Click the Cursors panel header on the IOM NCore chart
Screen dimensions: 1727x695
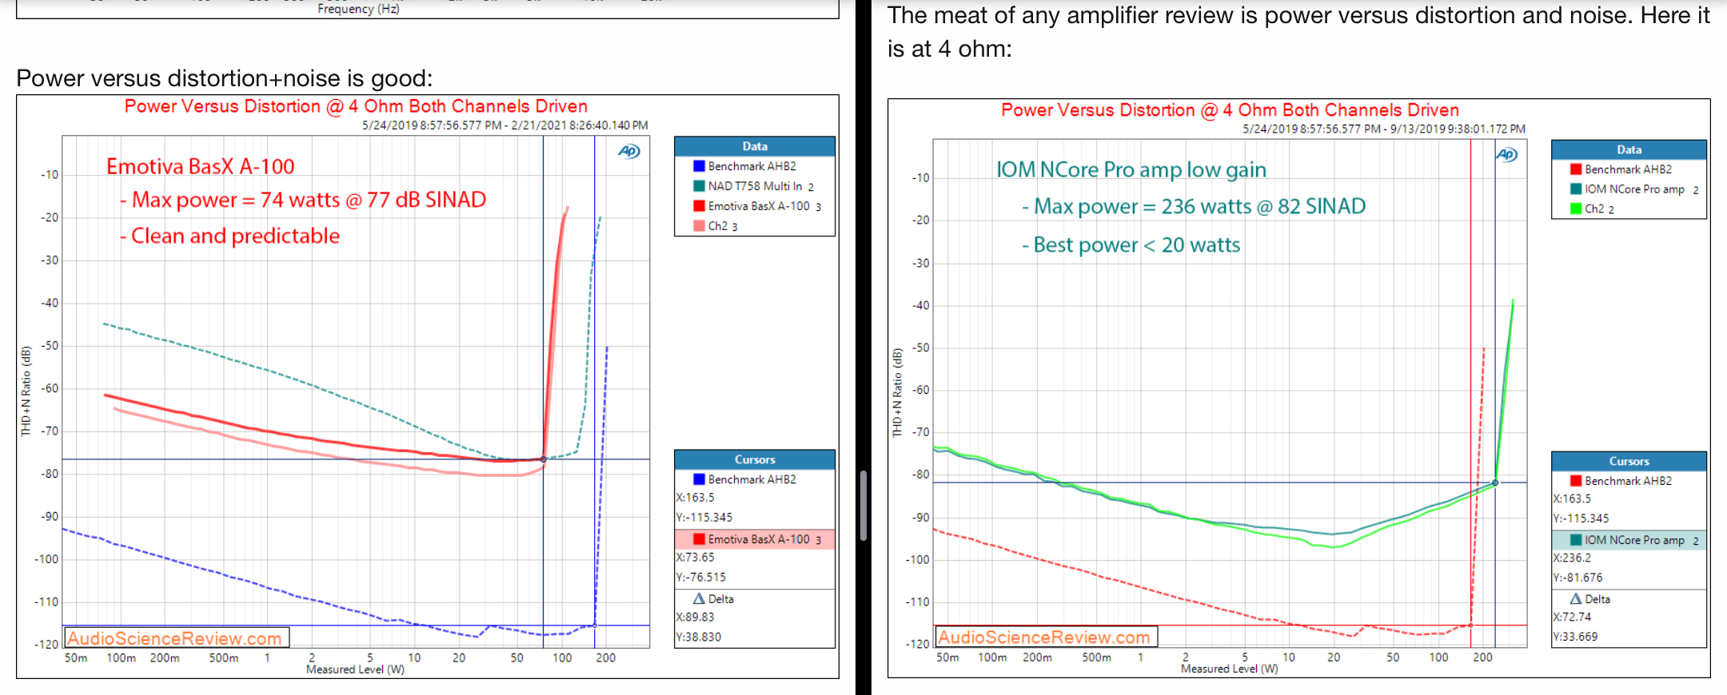coord(1629,461)
